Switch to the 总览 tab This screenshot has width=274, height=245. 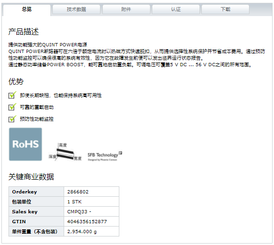click(27, 9)
